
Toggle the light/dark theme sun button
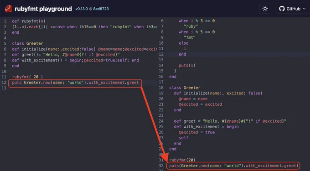click(265, 9)
